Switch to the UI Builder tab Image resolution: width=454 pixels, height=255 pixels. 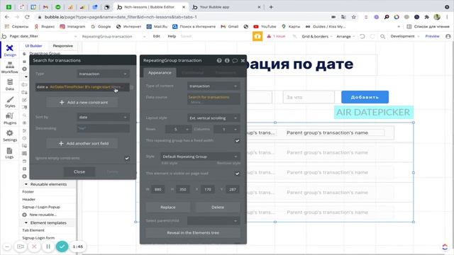[33, 46]
